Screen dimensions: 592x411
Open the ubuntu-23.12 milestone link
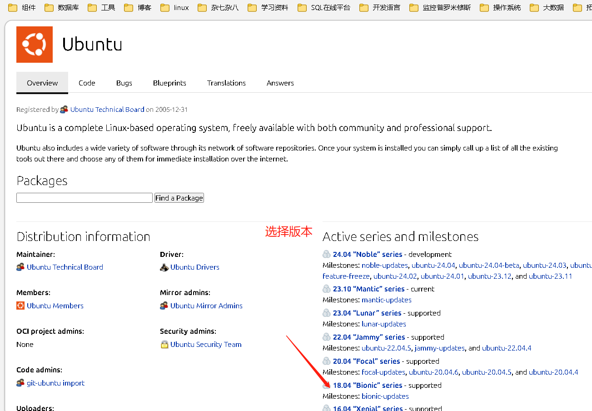(490, 276)
